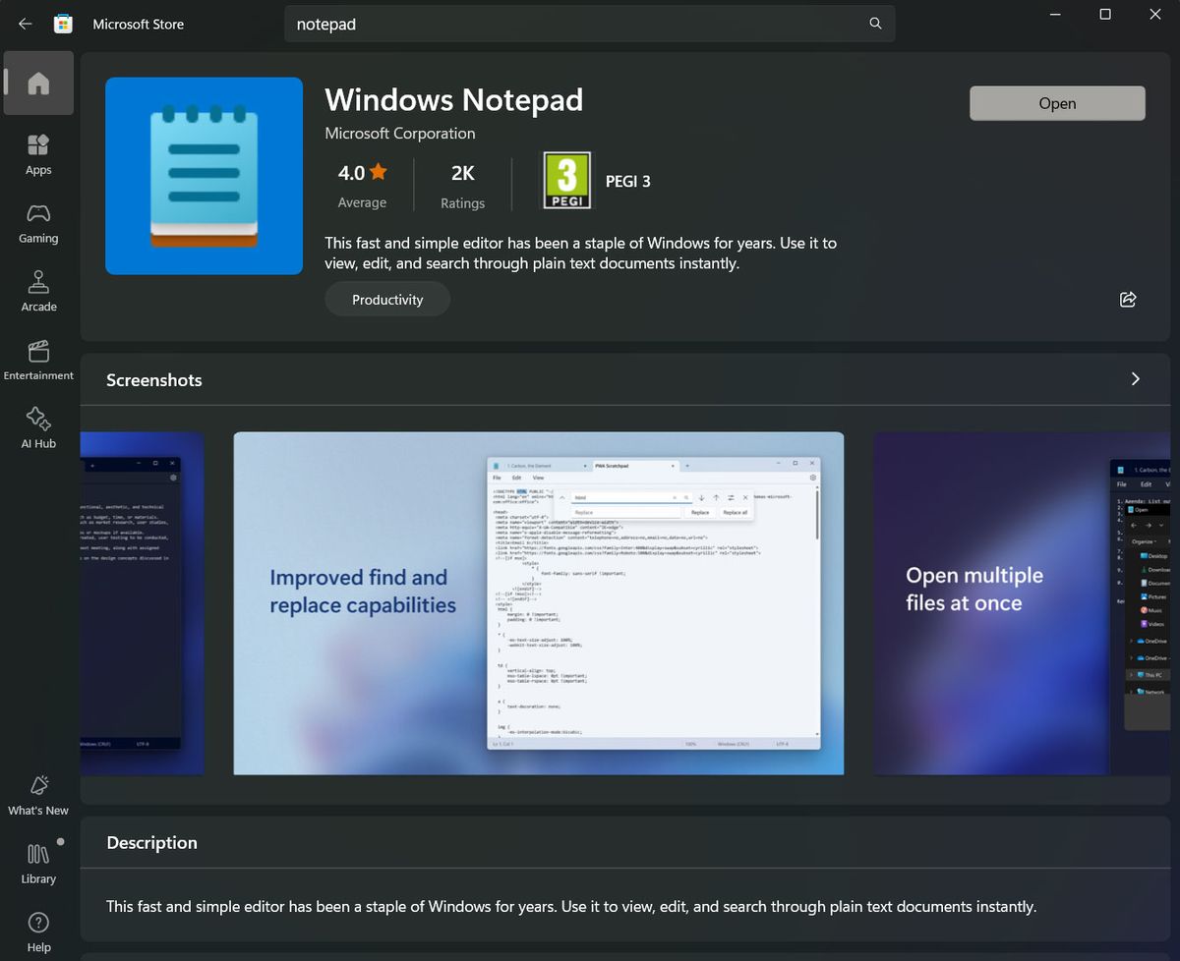1180x961 pixels.
Task: Click the Microsoft Store logo
Action: (x=63, y=24)
